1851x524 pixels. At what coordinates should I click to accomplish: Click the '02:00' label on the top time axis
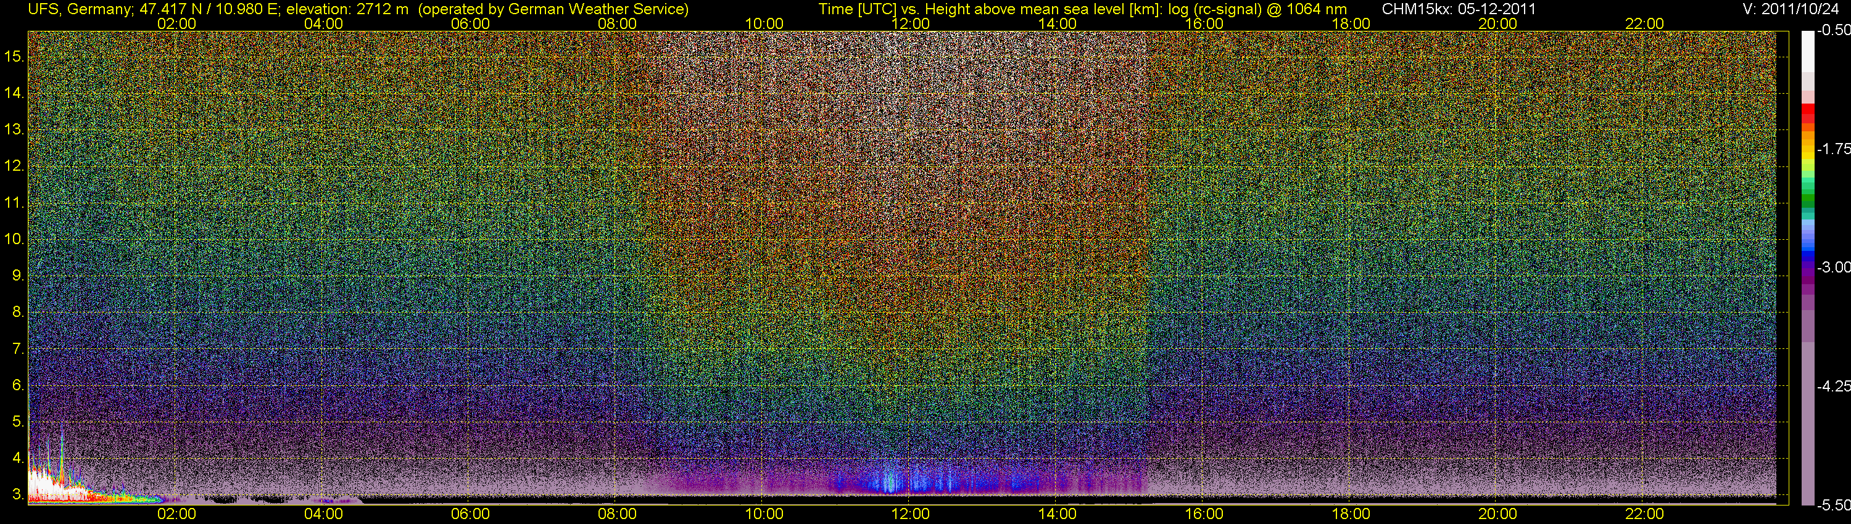click(176, 23)
